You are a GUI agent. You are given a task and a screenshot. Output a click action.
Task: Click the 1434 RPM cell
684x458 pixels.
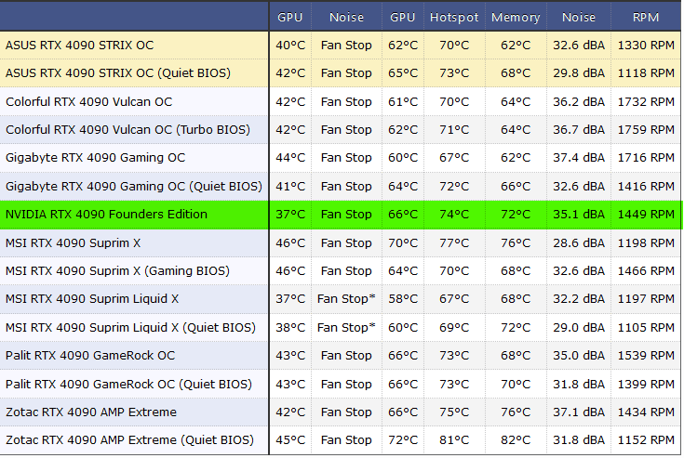point(646,412)
